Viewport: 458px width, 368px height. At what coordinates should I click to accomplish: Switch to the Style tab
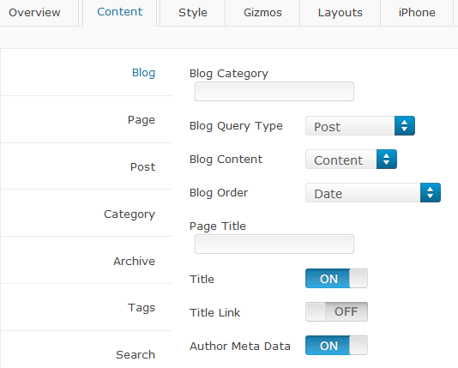click(x=193, y=13)
